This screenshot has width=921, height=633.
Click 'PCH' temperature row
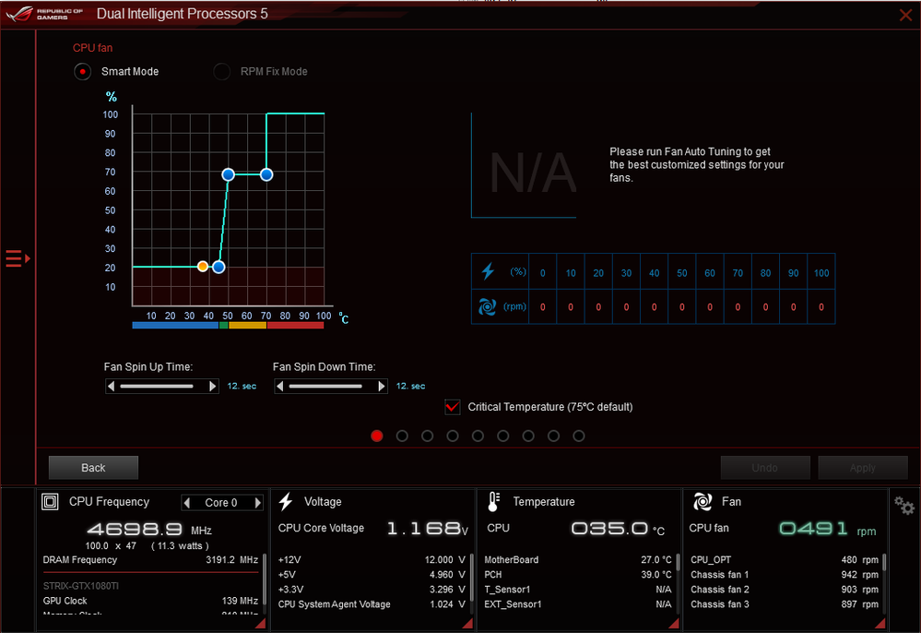click(578, 575)
